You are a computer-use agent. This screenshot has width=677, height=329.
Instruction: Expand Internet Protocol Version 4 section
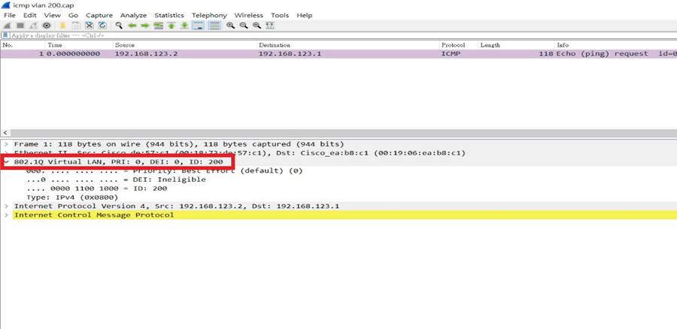(x=7, y=206)
